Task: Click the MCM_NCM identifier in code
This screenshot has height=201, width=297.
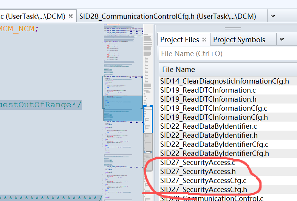Action: point(17,29)
